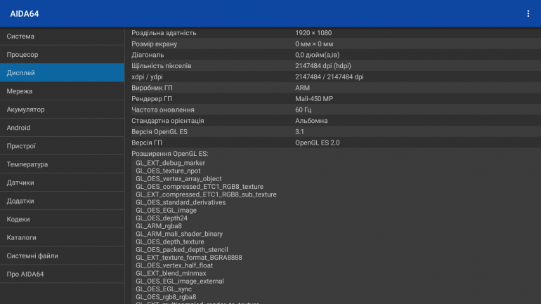The width and height of the screenshot is (541, 304).
Task: Show the Температура page
Action: point(62,164)
